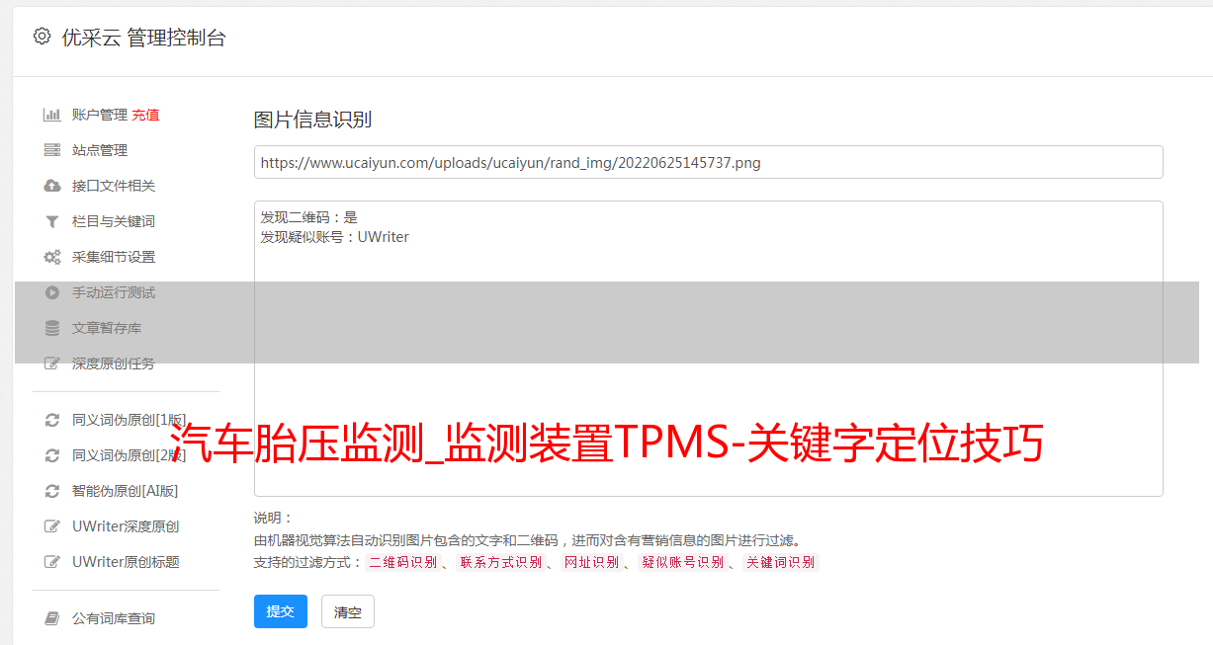Open the 采集细节设置 gears icon

[52, 257]
